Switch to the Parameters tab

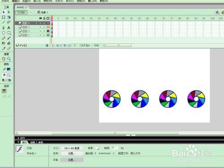point(41,143)
